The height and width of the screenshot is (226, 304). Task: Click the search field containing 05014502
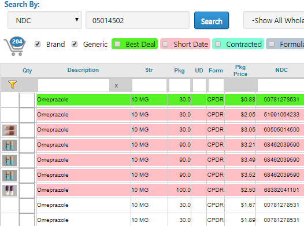click(x=138, y=20)
